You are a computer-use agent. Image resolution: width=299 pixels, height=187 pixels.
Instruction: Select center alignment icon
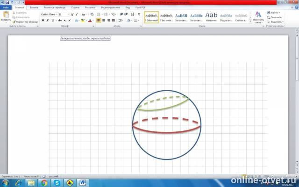tap(104, 21)
